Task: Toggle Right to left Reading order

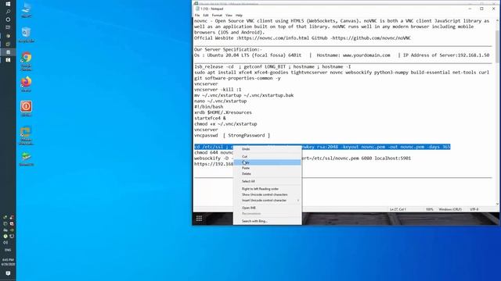Action: 268,189
